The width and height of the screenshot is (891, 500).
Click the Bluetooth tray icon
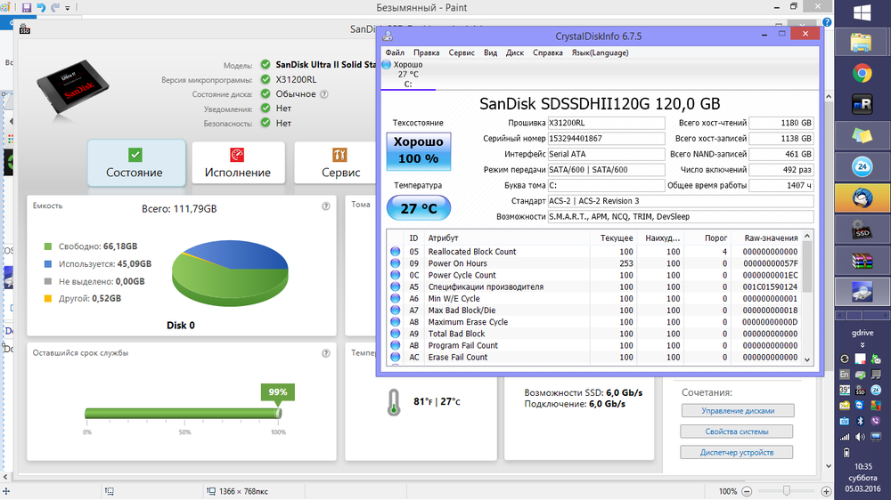click(861, 421)
